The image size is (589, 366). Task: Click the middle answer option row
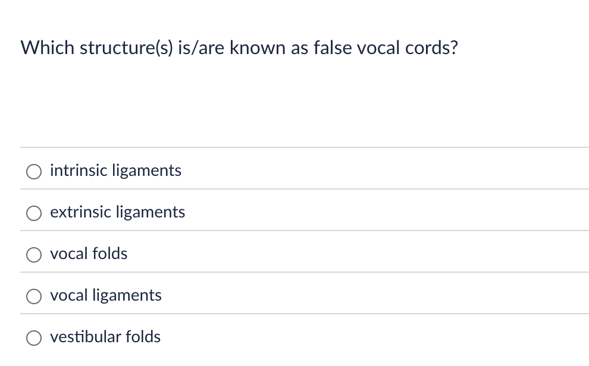point(297,254)
